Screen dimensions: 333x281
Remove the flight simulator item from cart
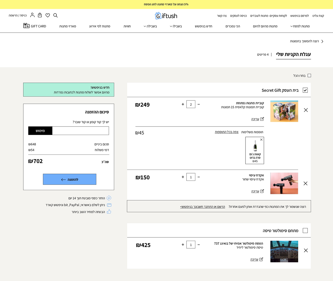point(306,250)
